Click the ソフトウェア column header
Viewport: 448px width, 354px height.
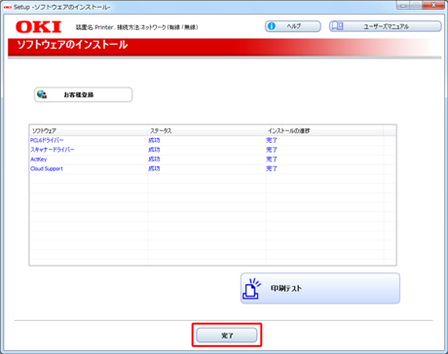89,130
